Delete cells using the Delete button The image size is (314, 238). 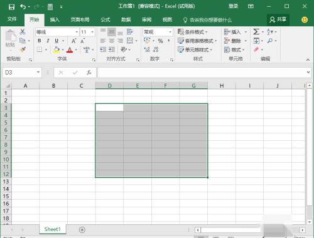click(233, 41)
